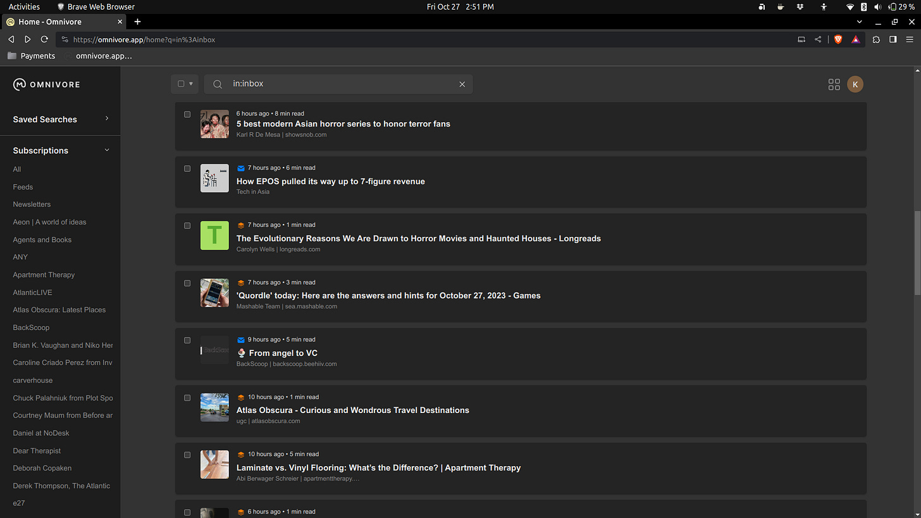The width and height of the screenshot is (921, 518).
Task: Click the in:inbox search field
Action: (x=338, y=84)
